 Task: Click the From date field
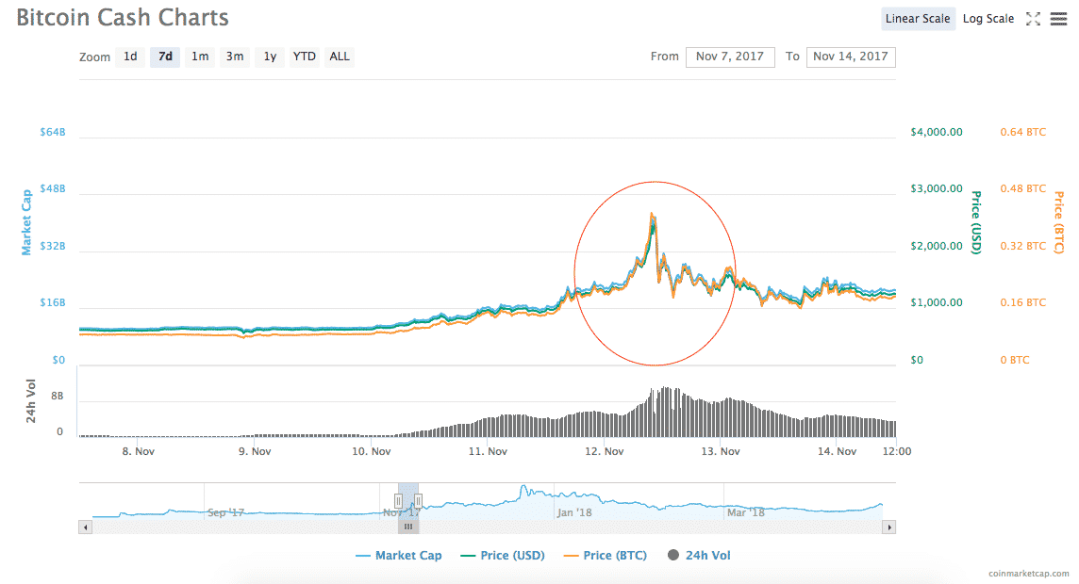coord(730,57)
